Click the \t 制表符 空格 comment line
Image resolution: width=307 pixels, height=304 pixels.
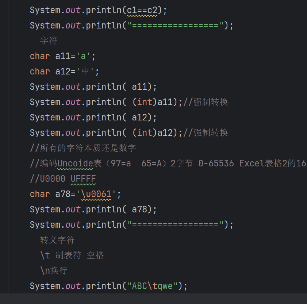point(72,255)
